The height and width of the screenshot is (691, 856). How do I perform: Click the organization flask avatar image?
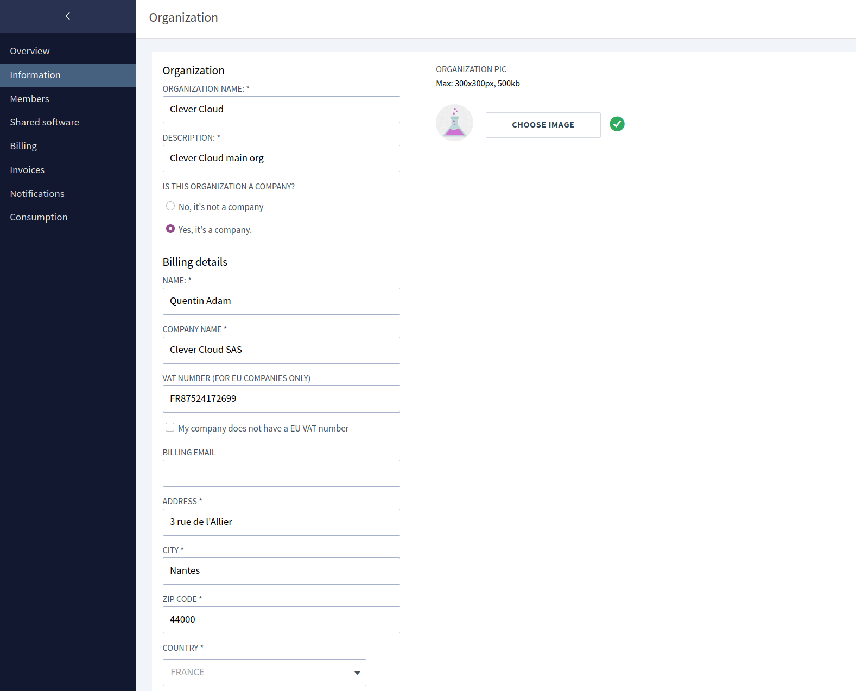tap(454, 123)
